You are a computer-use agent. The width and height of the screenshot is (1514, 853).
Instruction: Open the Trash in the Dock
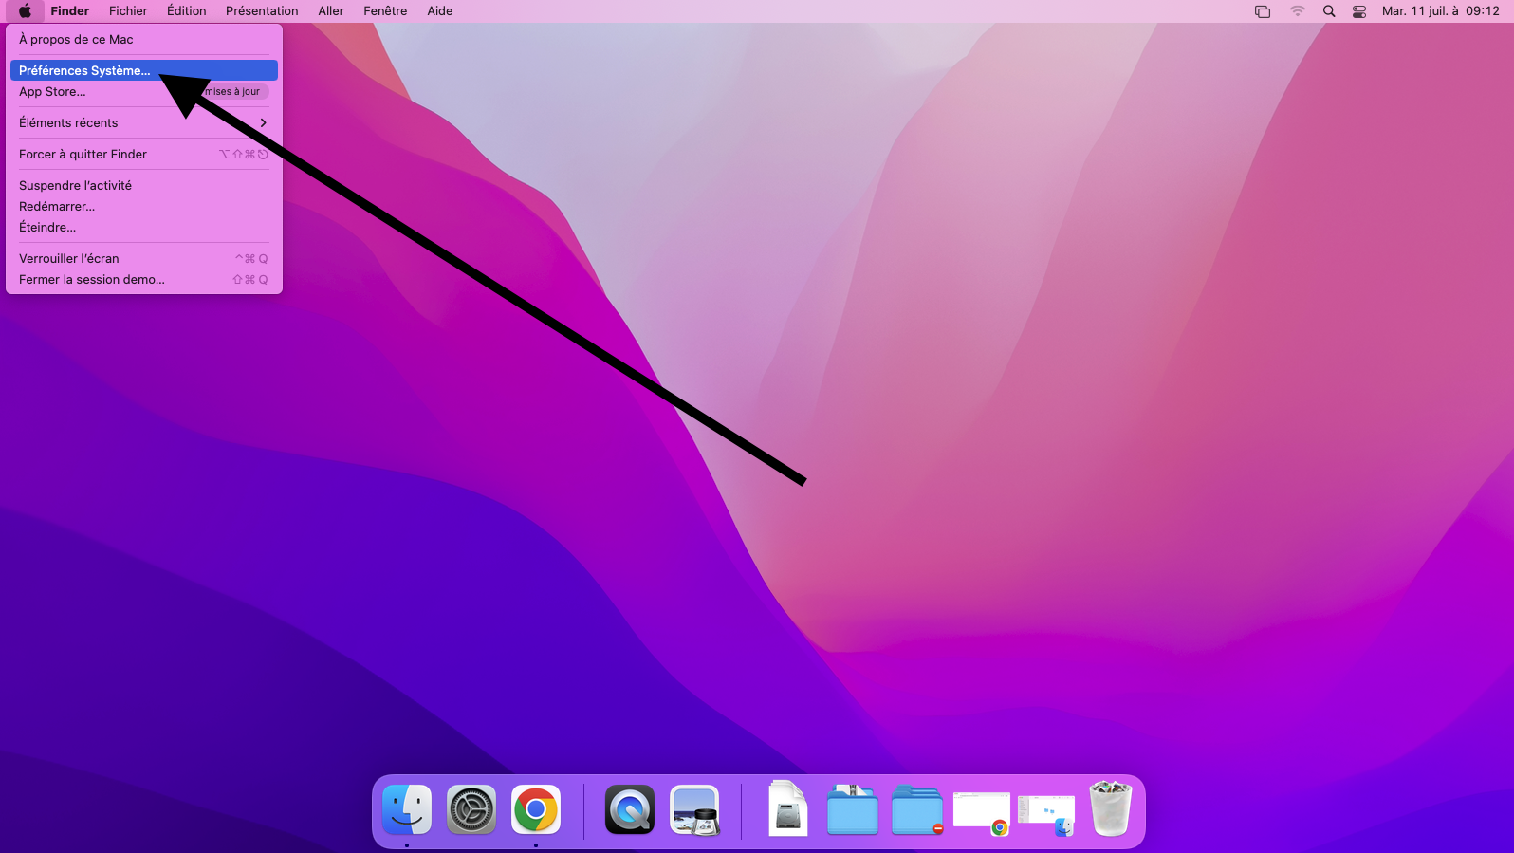[x=1111, y=808]
